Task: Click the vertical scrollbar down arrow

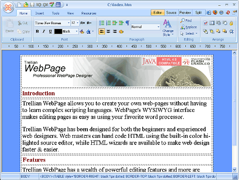Action: click(x=234, y=169)
